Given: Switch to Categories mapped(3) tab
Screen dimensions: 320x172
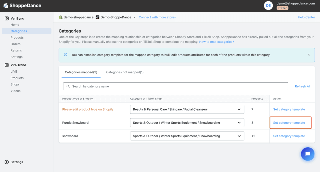Looking at the screenshot, I should click(x=81, y=72).
